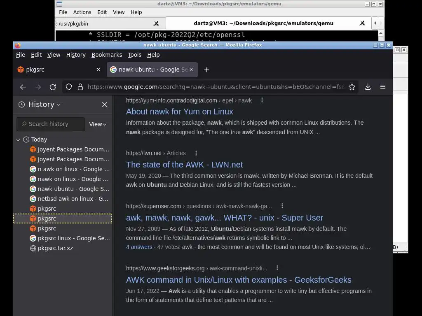The height and width of the screenshot is (316, 422).
Task: Open the Firefox Help menu
Action: point(153,55)
